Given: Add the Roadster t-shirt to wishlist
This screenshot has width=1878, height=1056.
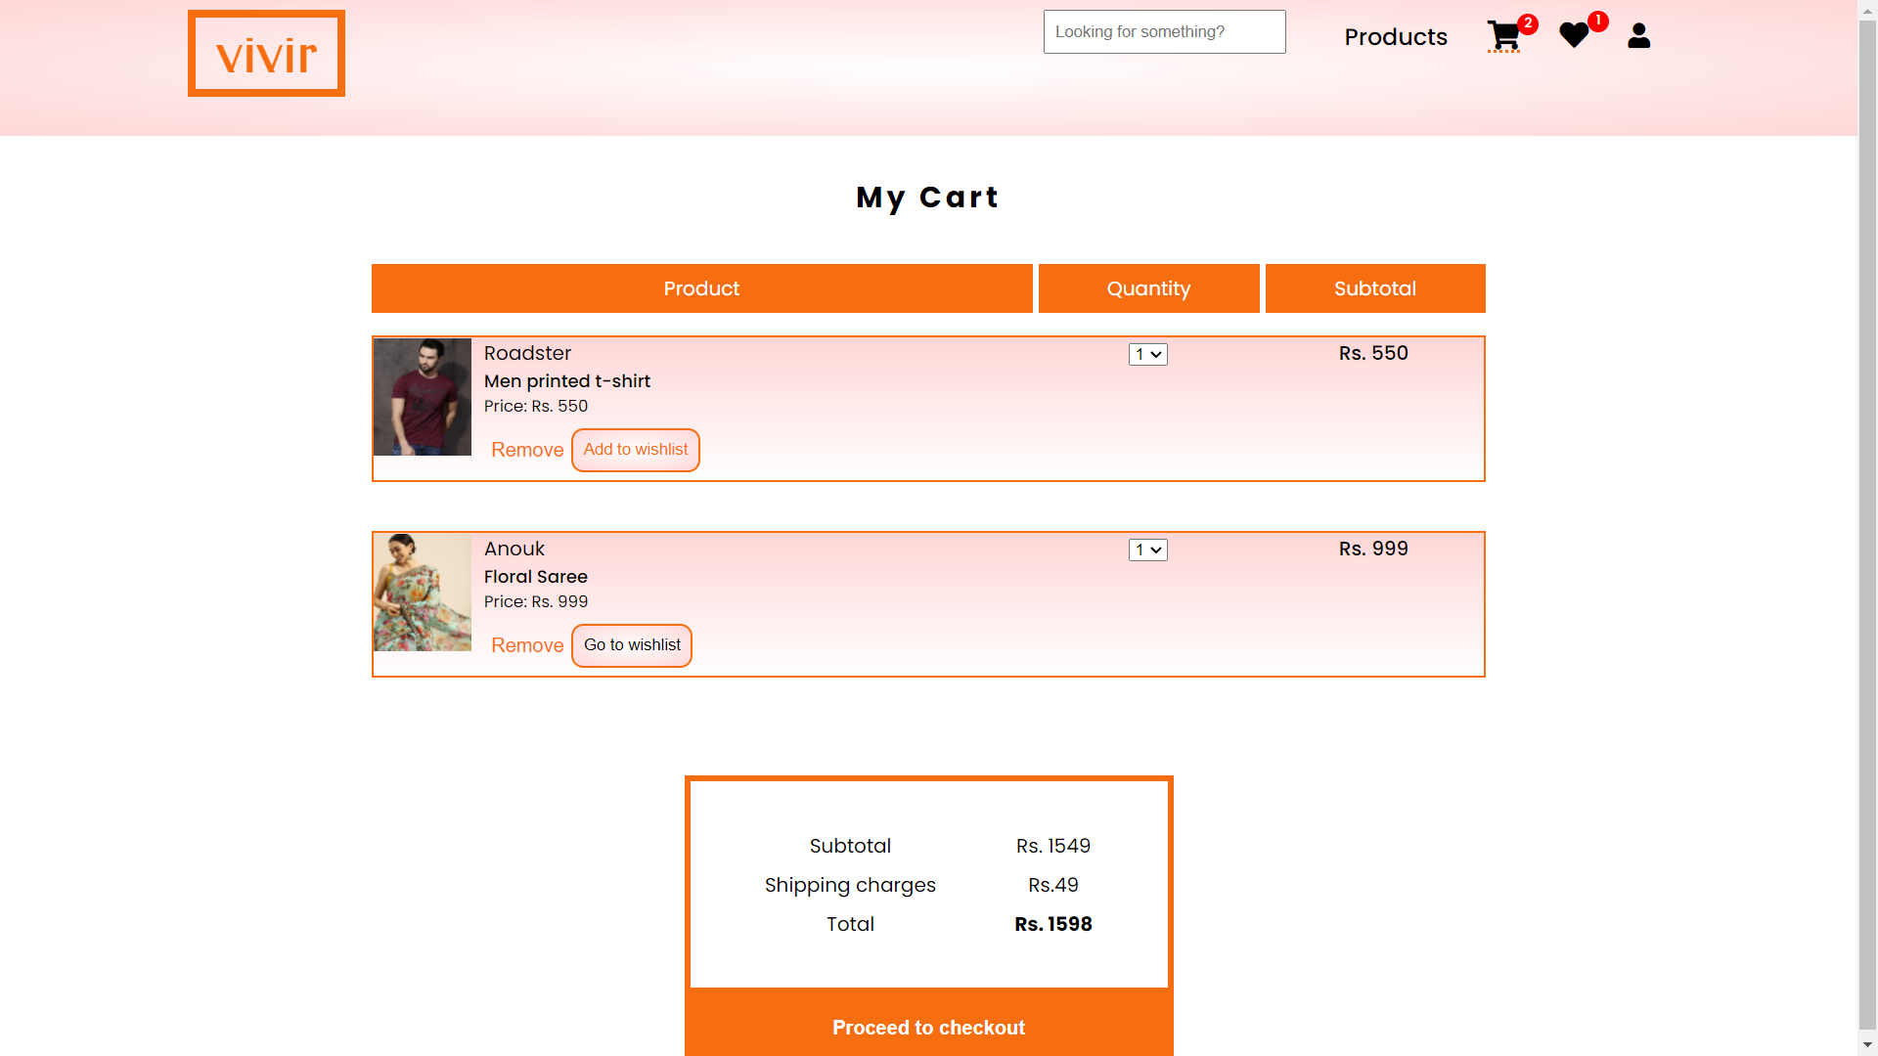Looking at the screenshot, I should pos(635,450).
